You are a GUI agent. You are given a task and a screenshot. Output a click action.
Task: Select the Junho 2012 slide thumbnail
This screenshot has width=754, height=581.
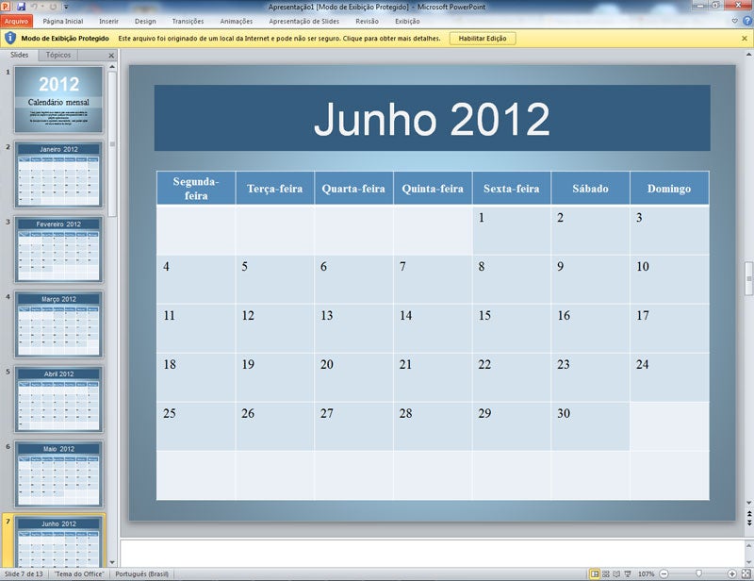(58, 541)
